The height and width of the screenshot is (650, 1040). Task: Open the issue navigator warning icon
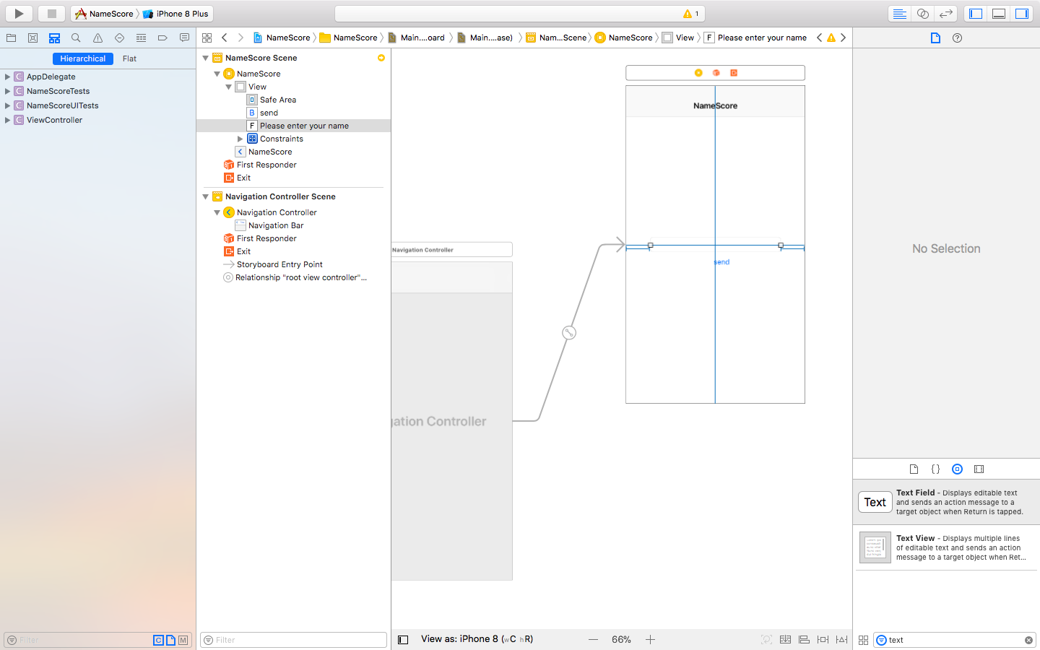point(97,38)
